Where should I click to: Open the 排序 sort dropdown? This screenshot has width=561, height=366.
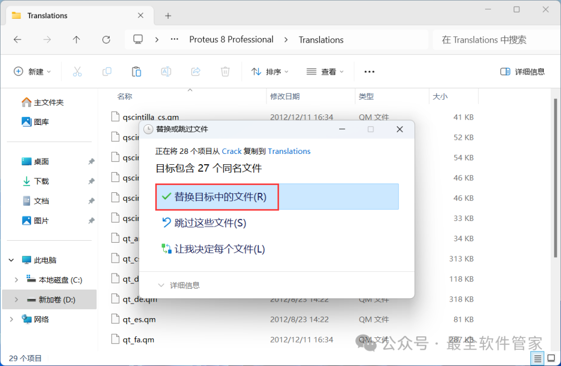pos(270,72)
